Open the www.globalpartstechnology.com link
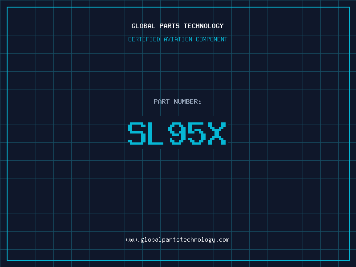The image size is (356, 267). 178,240
